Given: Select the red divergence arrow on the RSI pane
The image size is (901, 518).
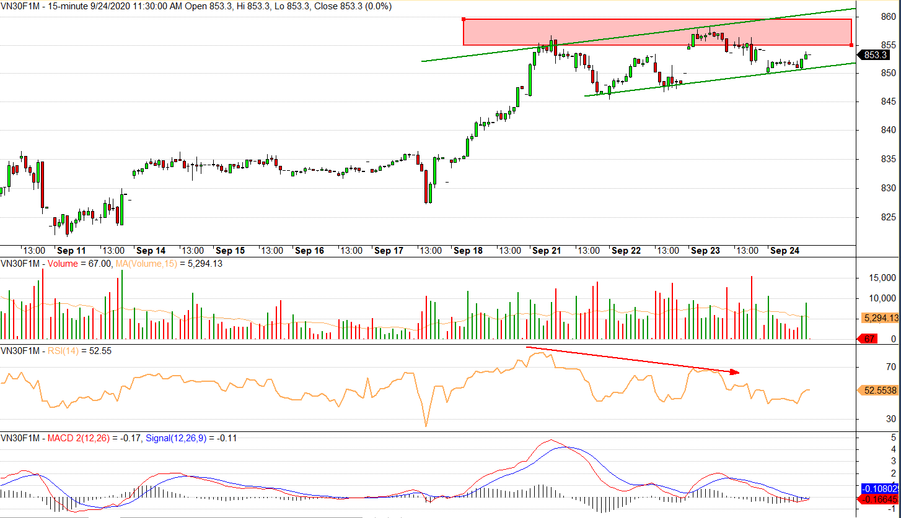Looking at the screenshot, I should click(x=633, y=360).
